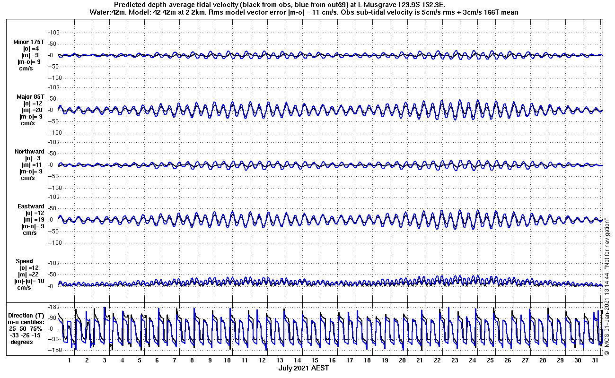
Task: Click the subtitle starting "Water:42m. Model: 42 42m"
Action: [303, 12]
